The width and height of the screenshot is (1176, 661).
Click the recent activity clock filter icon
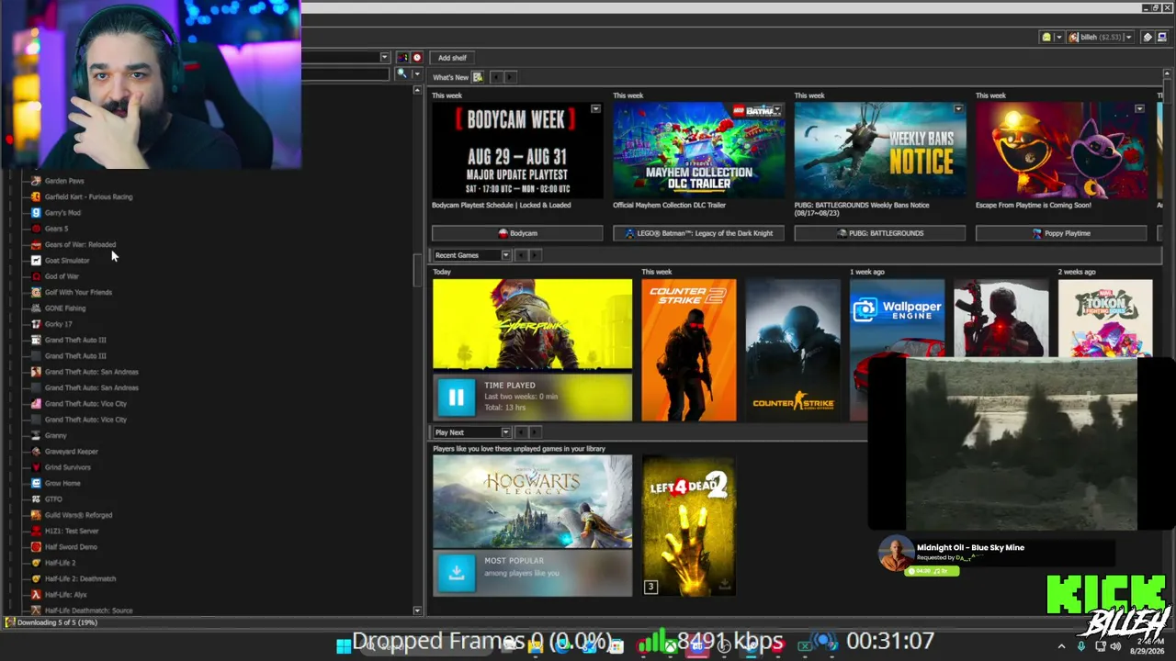point(416,58)
